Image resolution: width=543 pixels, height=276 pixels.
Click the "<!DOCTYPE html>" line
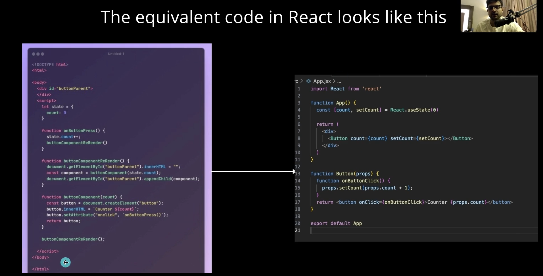click(50, 65)
